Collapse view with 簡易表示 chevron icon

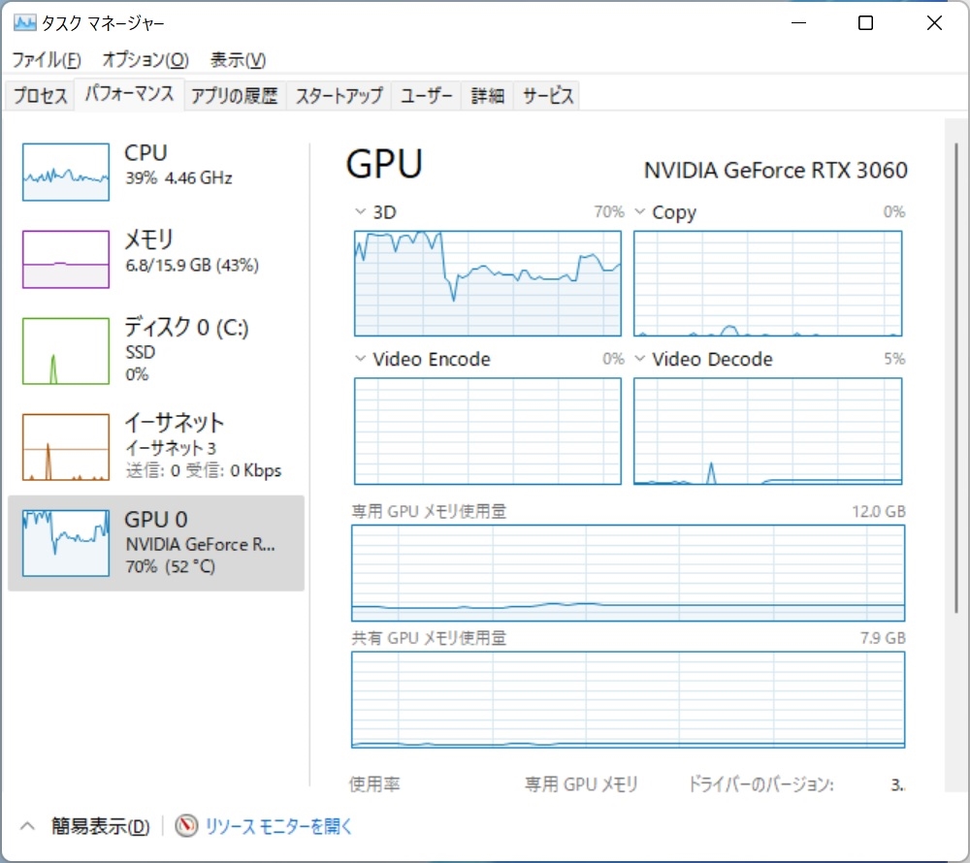pos(28,826)
